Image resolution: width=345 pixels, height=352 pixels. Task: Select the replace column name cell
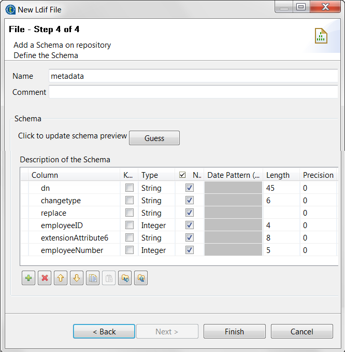tap(74, 213)
